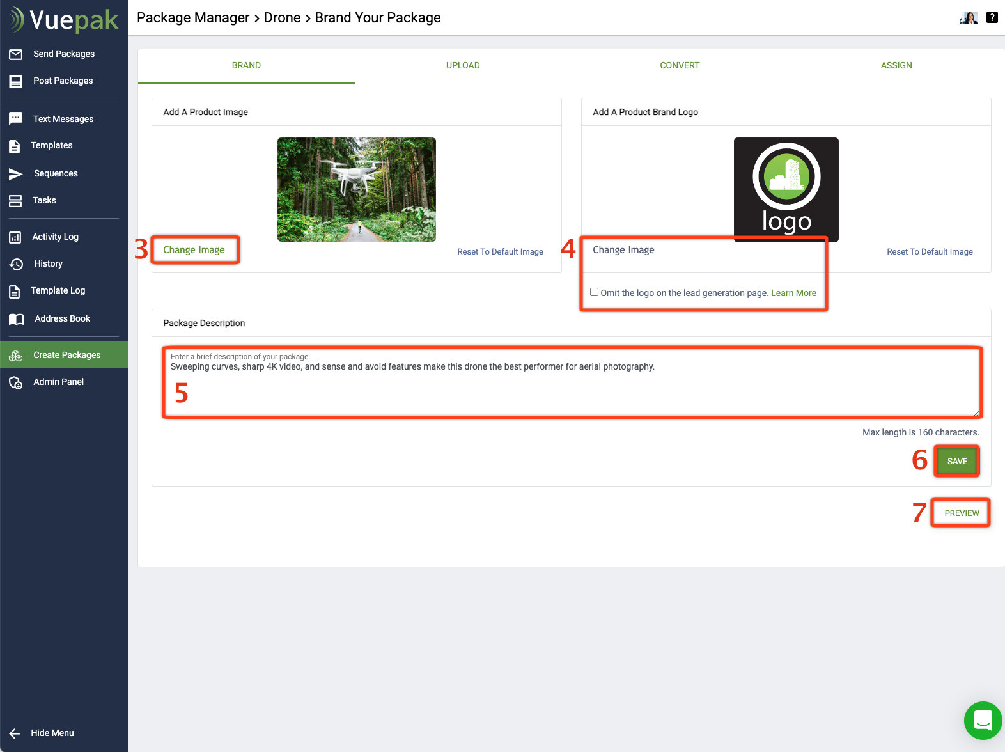
Task: Open the green chat support bubble
Action: click(983, 721)
